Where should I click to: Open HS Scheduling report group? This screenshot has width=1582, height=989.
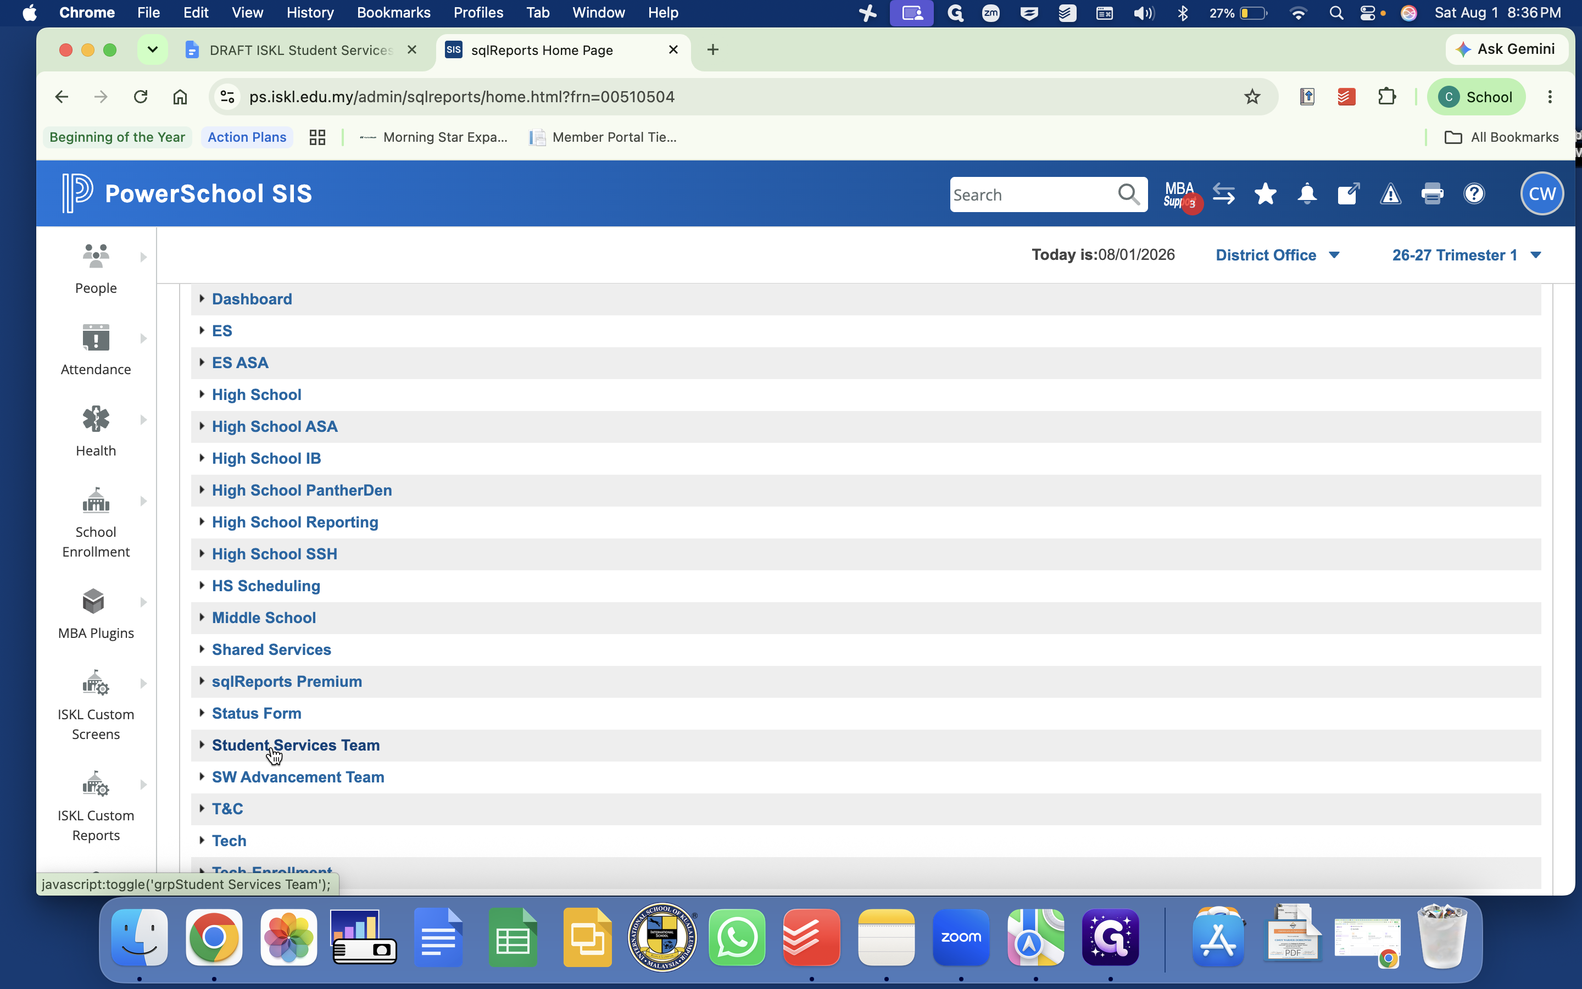[265, 586]
